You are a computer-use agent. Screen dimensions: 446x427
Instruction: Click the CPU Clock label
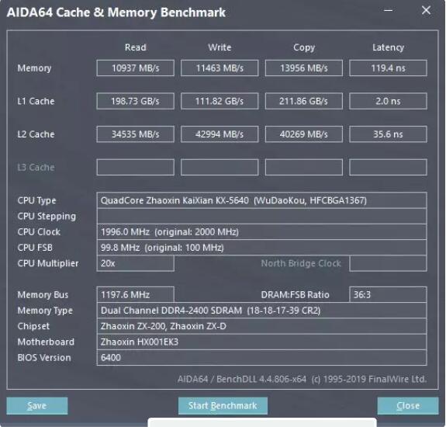[x=39, y=231]
